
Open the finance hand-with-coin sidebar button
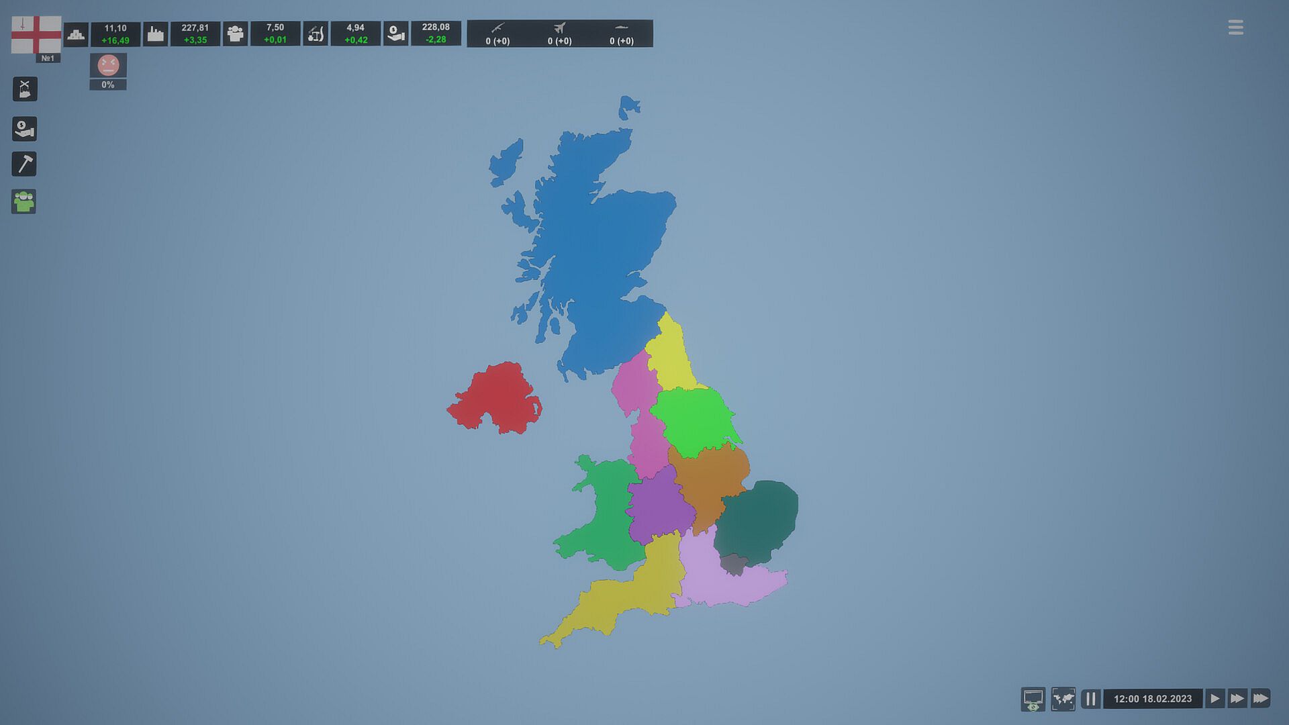[x=25, y=129]
